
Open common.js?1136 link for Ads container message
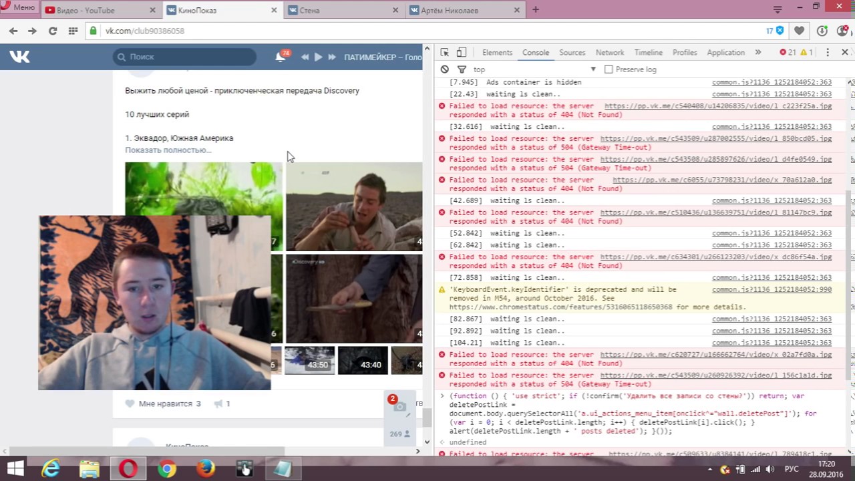click(x=772, y=82)
